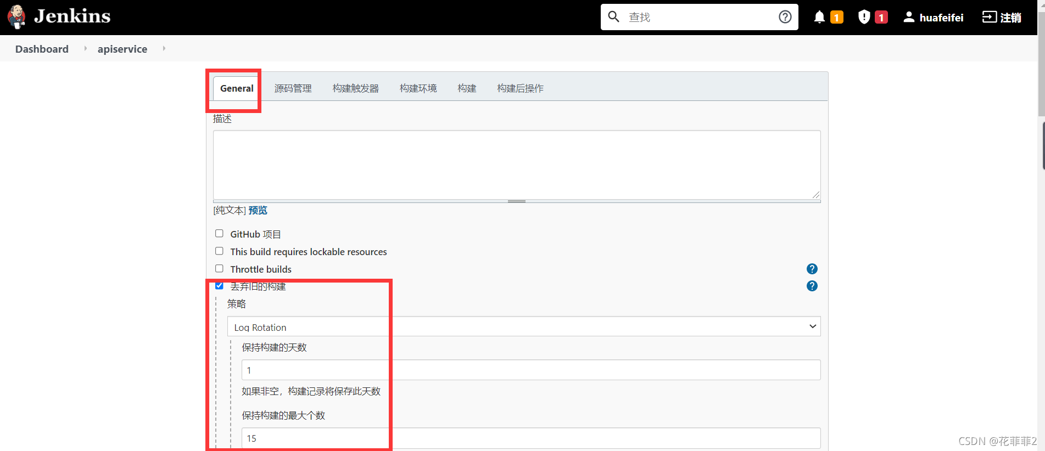Screen dimensions: 1045x451
Task: Click the user profile icon
Action: 909,17
